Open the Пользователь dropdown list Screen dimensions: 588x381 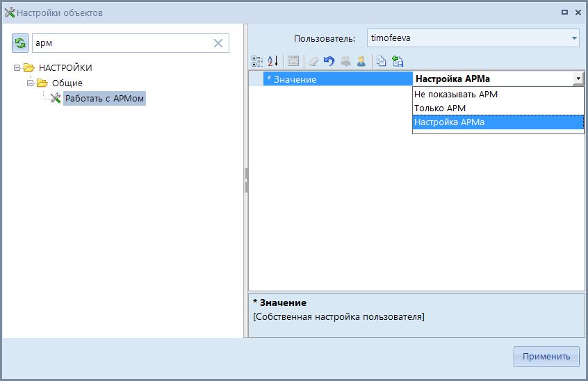(574, 38)
